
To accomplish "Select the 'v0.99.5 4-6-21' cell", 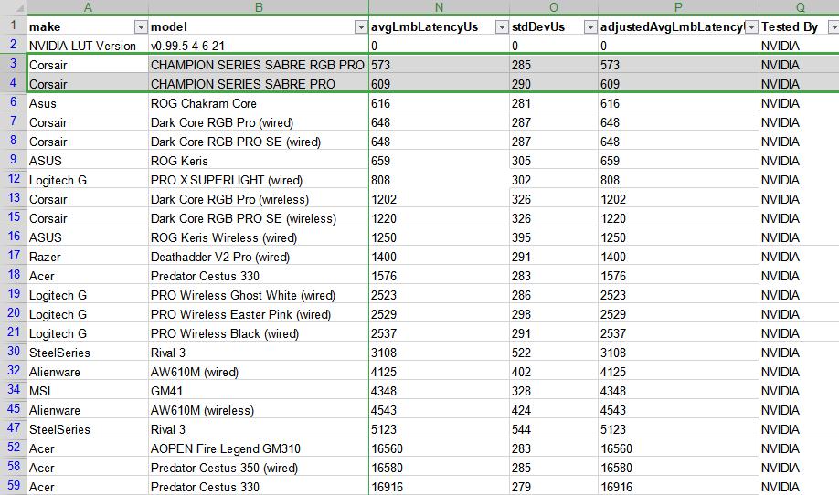I will [x=259, y=46].
